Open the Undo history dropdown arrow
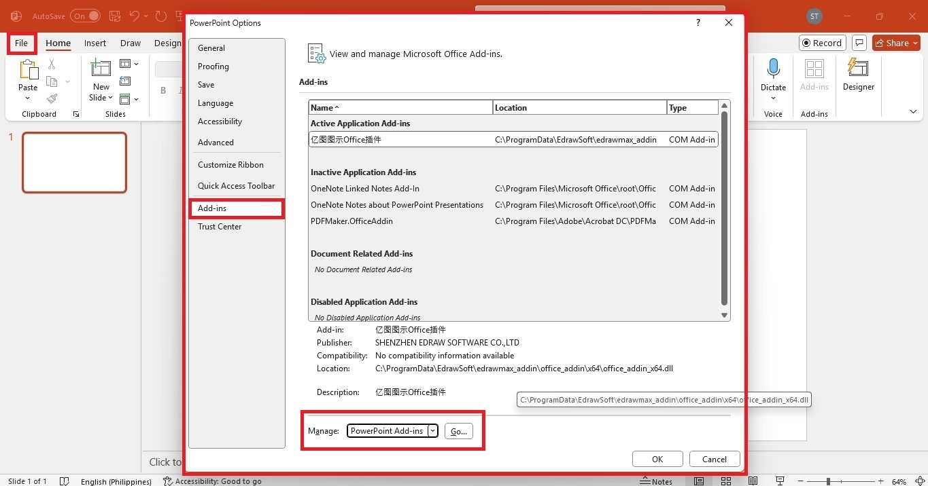The height and width of the screenshot is (486, 928). click(x=146, y=16)
